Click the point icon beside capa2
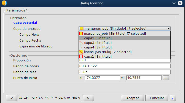Image resolution: width=185 pixels, height=103 pixels. 81,38
